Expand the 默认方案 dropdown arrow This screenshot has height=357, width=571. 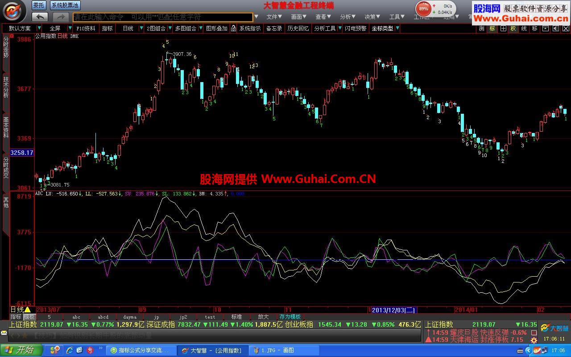click(x=39, y=28)
